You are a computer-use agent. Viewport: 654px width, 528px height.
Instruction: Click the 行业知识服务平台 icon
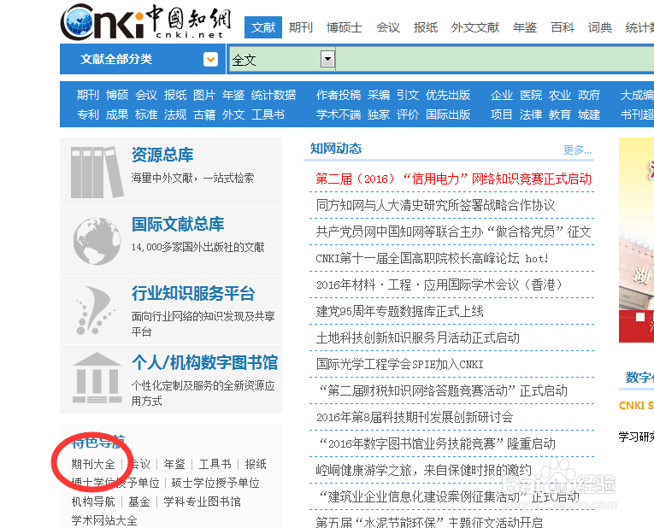pos(96,310)
